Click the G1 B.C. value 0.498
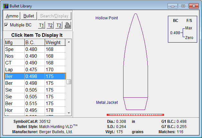The image size is (202, 138). [x=181, y=122]
